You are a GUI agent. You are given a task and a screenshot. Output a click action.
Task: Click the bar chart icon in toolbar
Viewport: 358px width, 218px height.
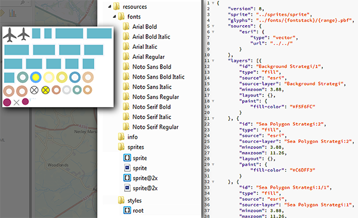(13, 13)
